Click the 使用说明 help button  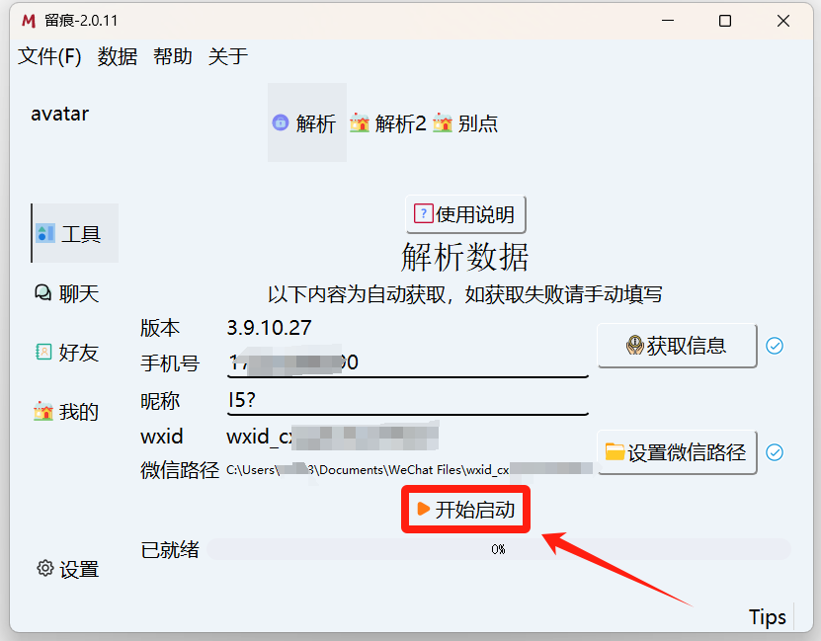pyautogui.click(x=465, y=214)
